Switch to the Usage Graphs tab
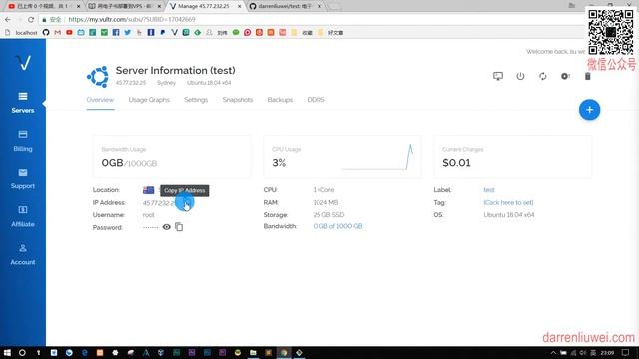Viewport: 639px width, 359px height. (x=149, y=100)
